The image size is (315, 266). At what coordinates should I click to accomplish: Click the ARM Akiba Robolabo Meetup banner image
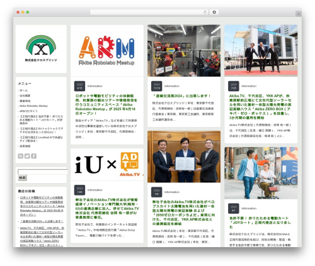107,50
